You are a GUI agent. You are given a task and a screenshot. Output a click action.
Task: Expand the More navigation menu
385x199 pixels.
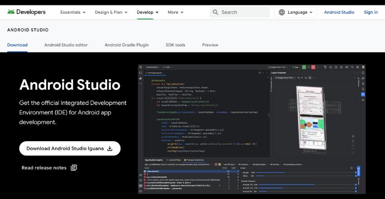point(175,12)
